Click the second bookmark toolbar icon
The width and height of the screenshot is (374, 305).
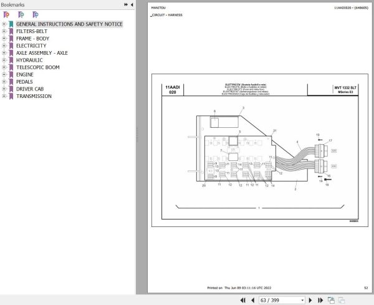(21, 14)
